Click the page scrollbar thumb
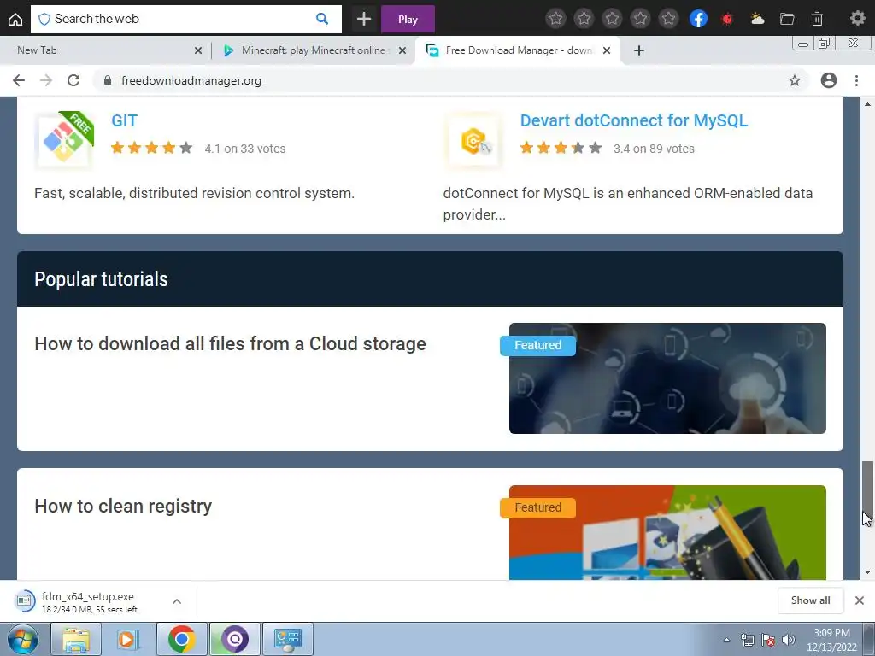The width and height of the screenshot is (875, 656). 868,489
